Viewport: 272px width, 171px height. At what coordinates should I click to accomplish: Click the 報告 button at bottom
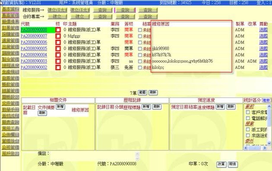(x=233, y=164)
